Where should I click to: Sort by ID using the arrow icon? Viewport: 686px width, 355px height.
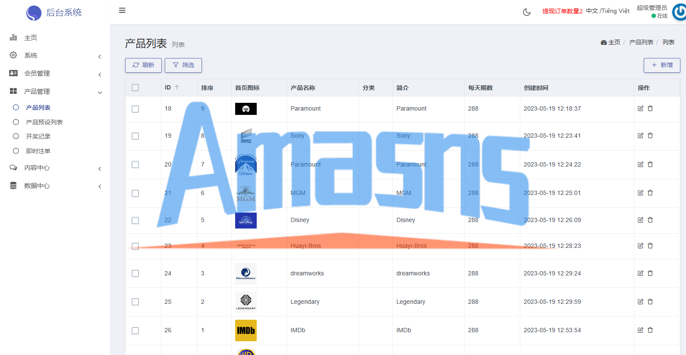[177, 87]
